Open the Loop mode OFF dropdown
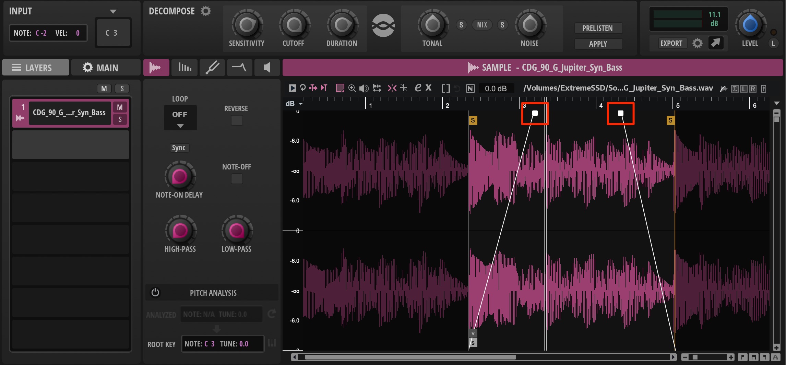 [x=180, y=118]
